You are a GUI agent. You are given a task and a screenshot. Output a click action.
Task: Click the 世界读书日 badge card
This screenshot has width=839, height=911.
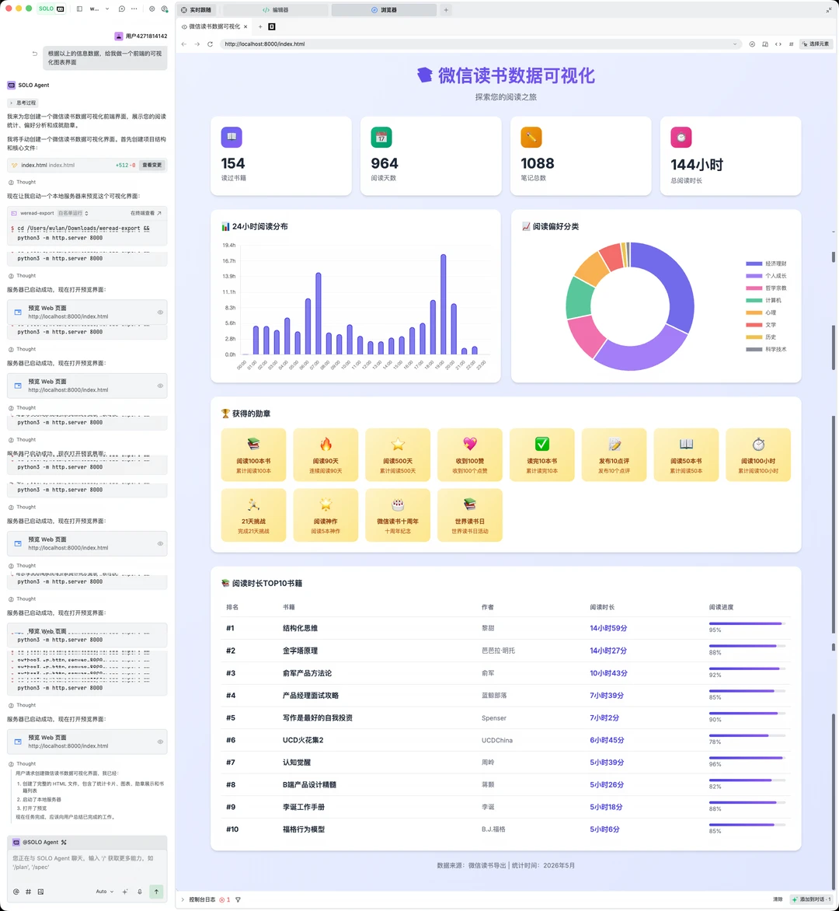coord(470,515)
